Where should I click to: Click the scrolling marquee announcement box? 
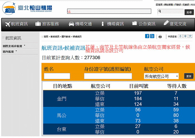coord(109,11)
